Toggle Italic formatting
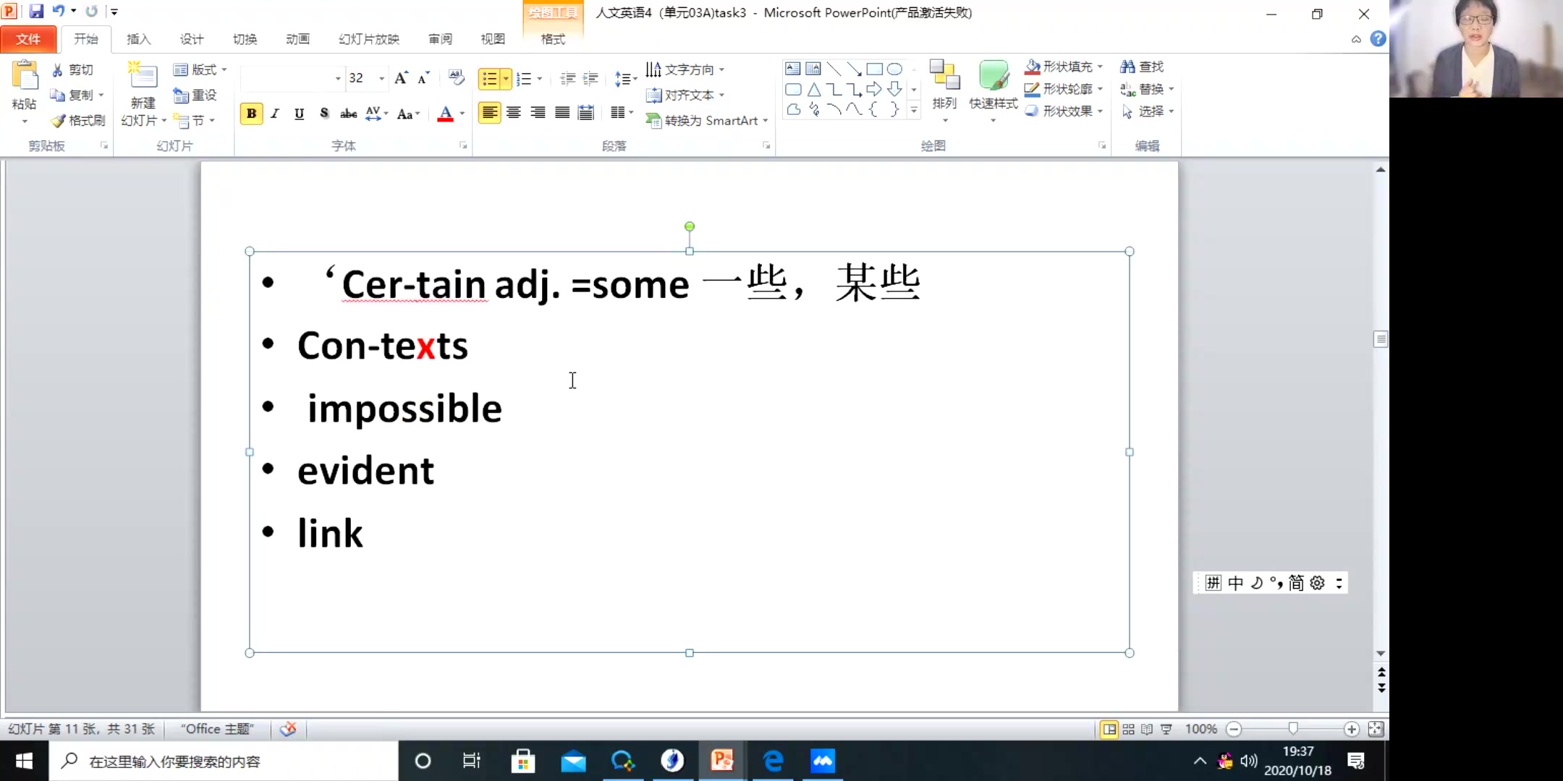Screen dimensions: 1563x781 point(275,114)
